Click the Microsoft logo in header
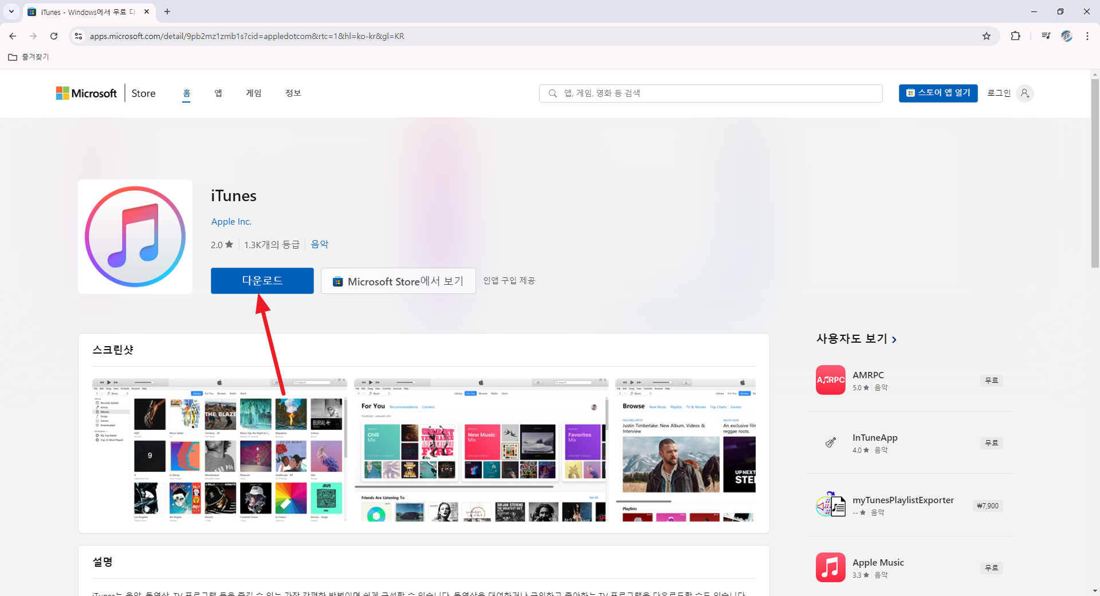 tap(87, 93)
